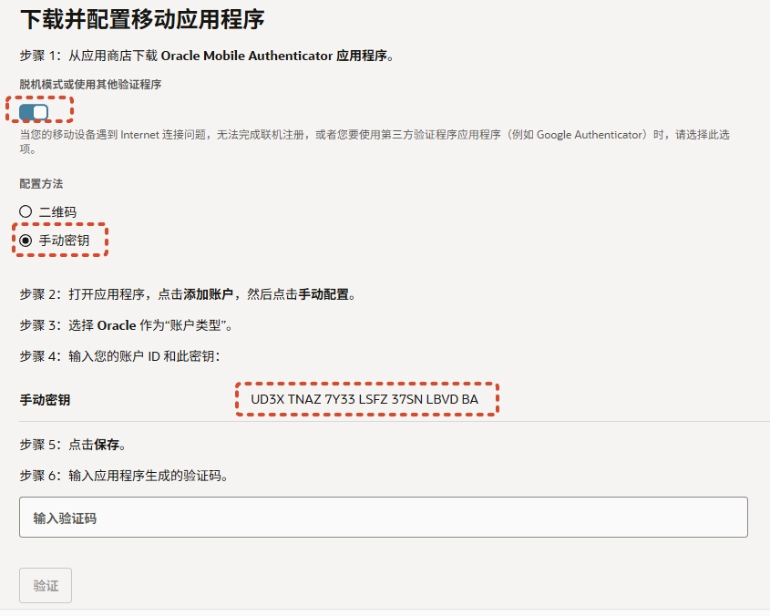Select the 二维码 radio button
This screenshot has width=770, height=616.
26,211
